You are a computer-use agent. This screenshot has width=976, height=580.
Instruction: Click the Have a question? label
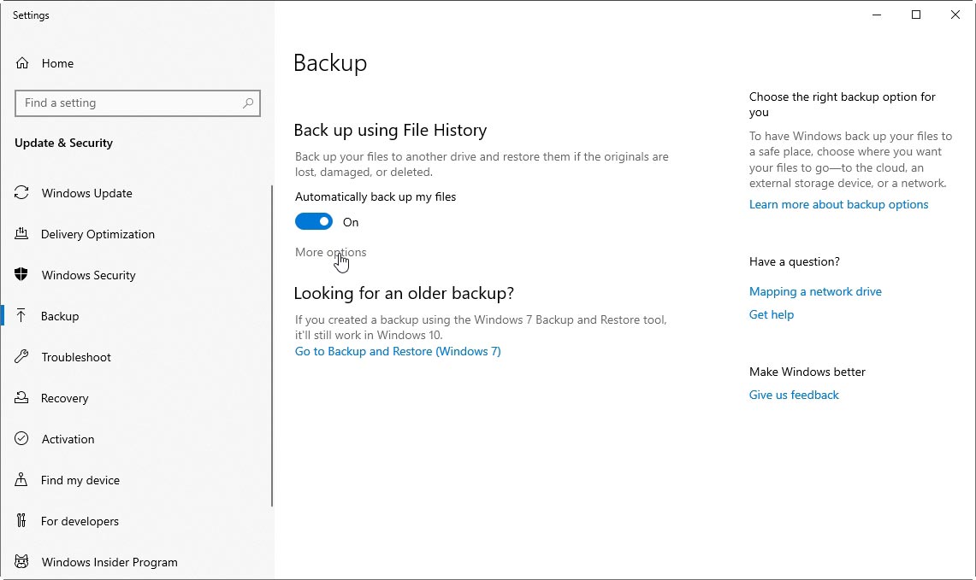[795, 261]
